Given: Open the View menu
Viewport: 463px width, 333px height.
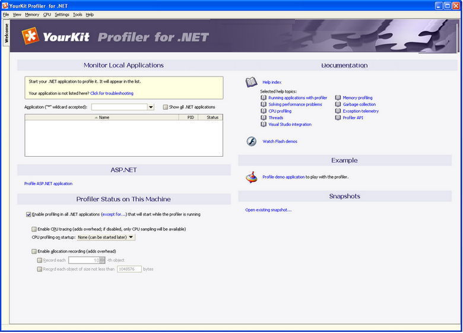Looking at the screenshot, I should click(x=17, y=14).
